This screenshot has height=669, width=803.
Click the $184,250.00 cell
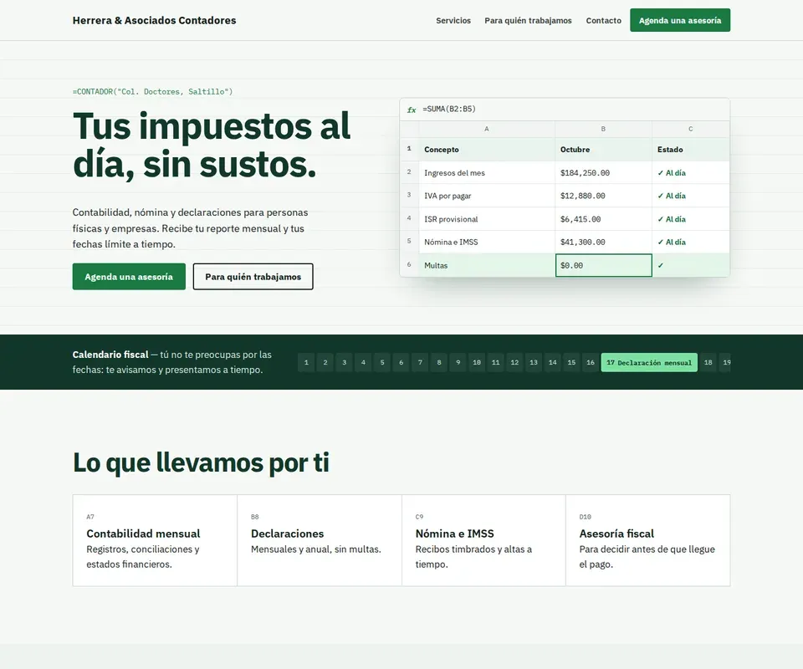(603, 172)
